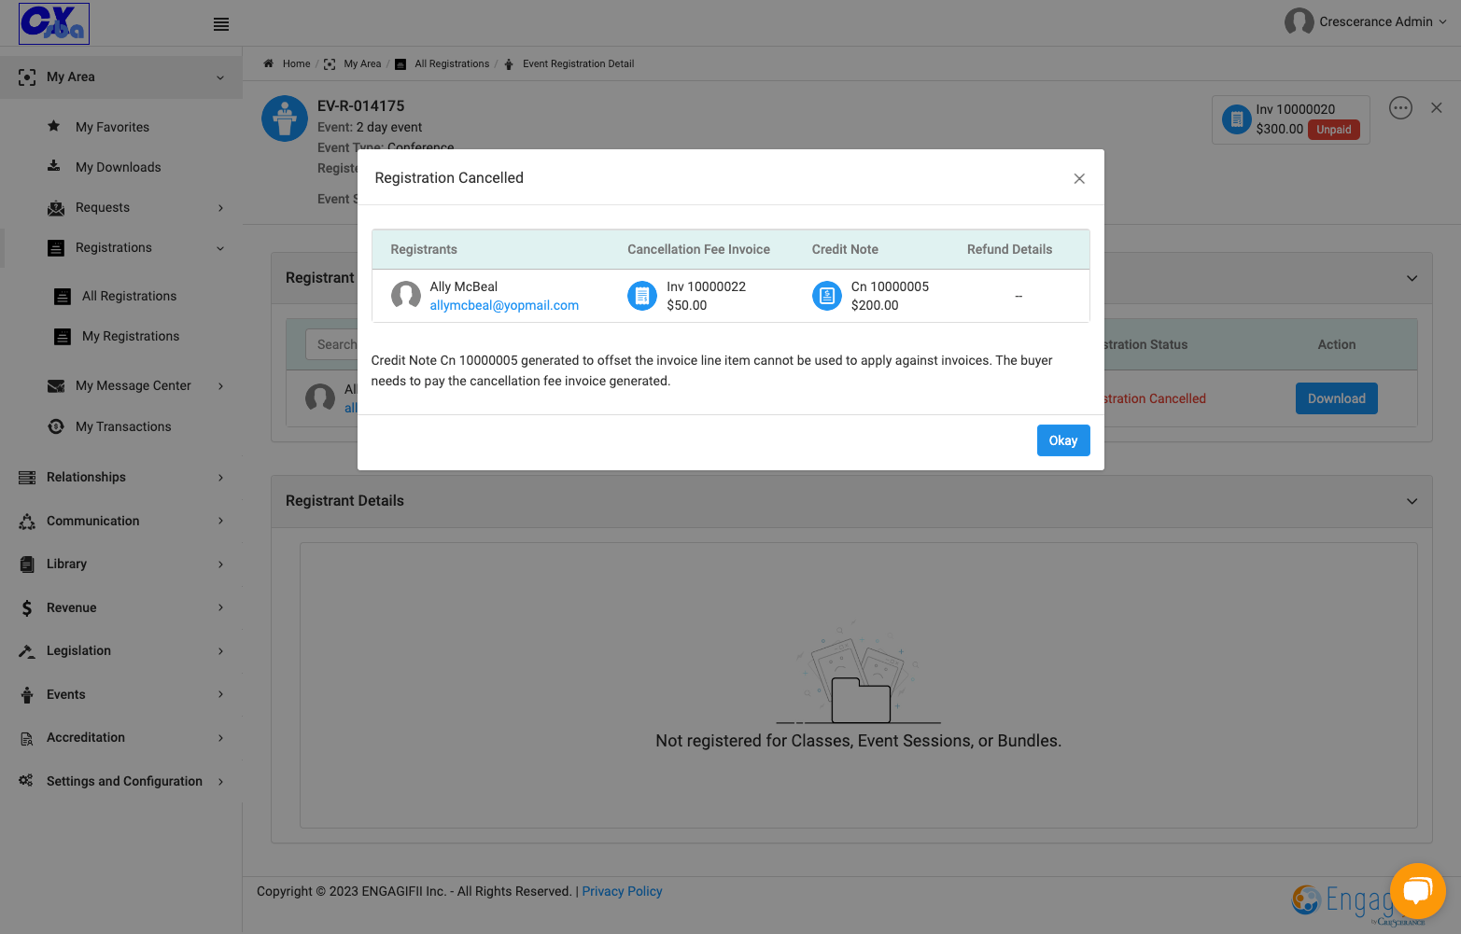Expand the My Message Center arrow
Viewport: 1461px width, 934px height.
pyautogui.click(x=220, y=386)
